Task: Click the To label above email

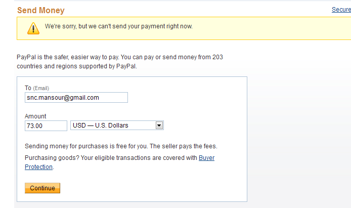Action: pyautogui.click(x=28, y=88)
